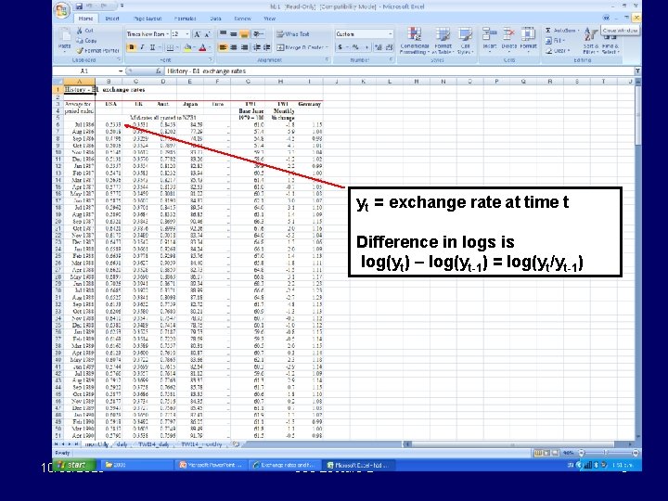Click the Windows Start button
668x501 pixels.
(x=71, y=465)
